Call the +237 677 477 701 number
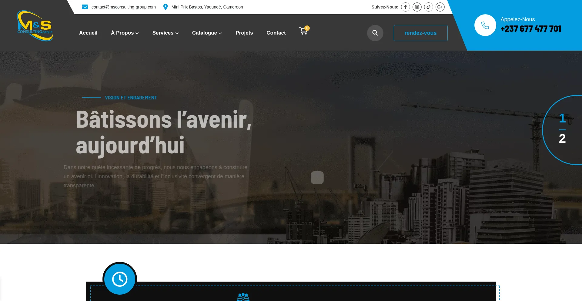This screenshot has width=582, height=301. point(530,29)
